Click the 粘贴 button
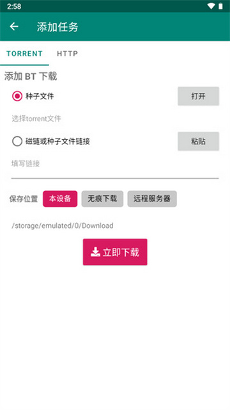 (x=199, y=142)
